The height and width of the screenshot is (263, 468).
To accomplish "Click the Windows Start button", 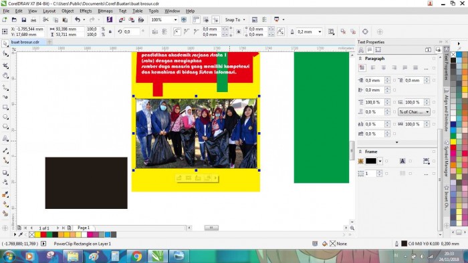I will (x=8, y=256).
